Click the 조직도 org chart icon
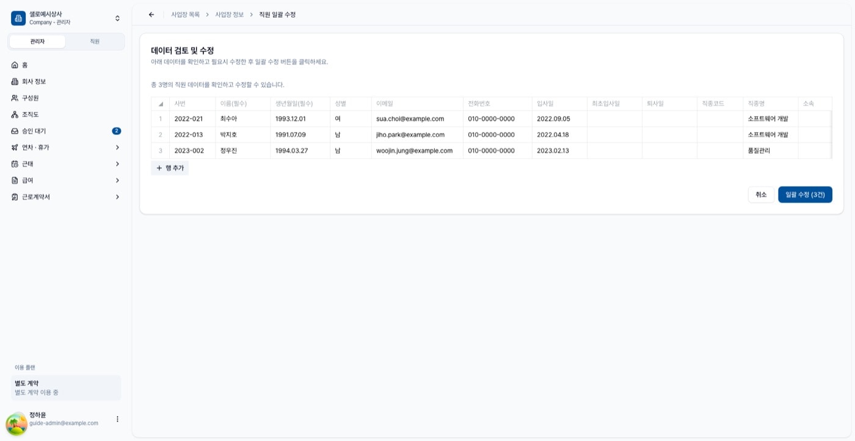This screenshot has height=441, width=855. (x=15, y=114)
